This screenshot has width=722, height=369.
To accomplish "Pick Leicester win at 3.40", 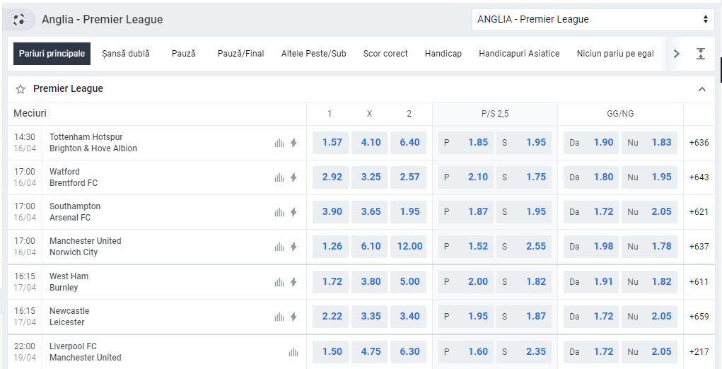I will point(409,317).
